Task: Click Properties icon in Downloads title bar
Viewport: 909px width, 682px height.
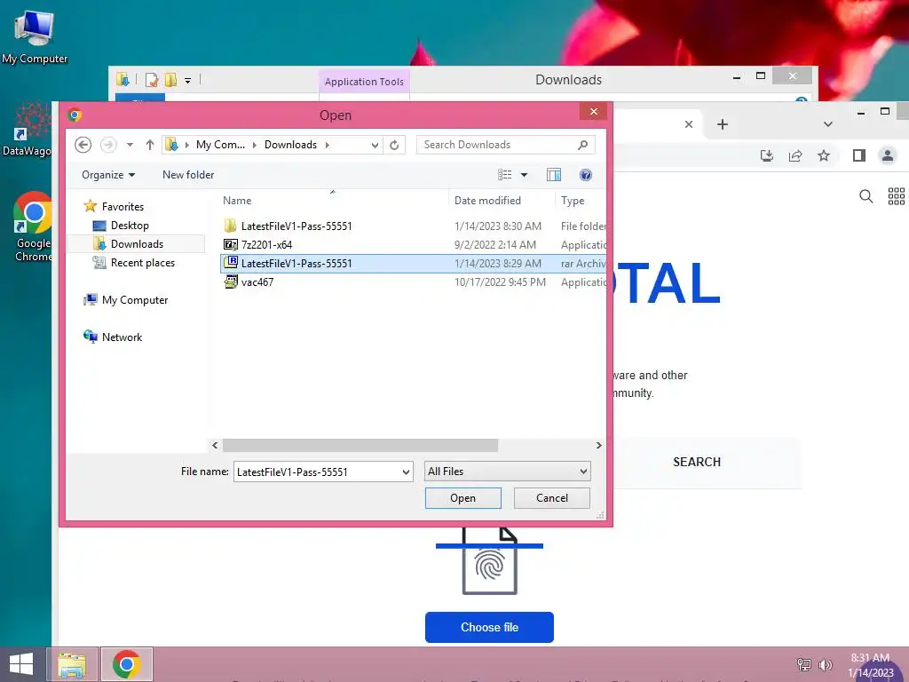Action: tap(152, 79)
